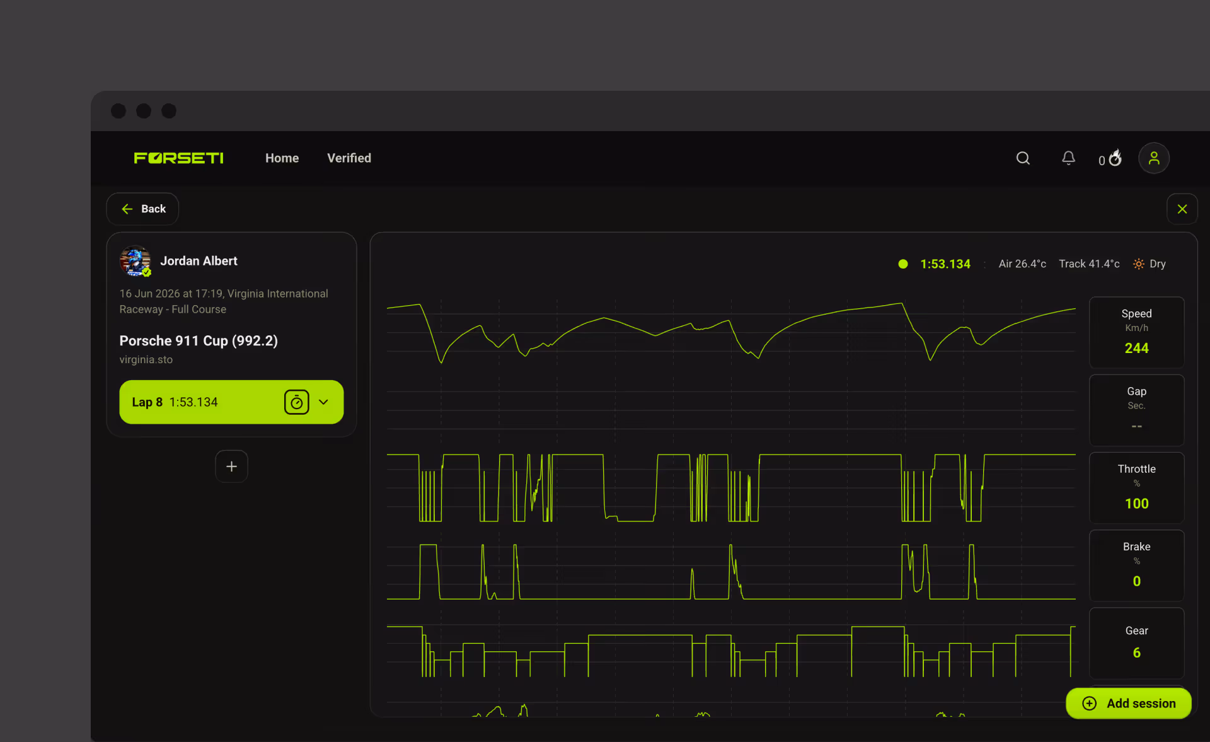Click the plus button to add driver
This screenshot has height=742, width=1210.
tap(231, 467)
